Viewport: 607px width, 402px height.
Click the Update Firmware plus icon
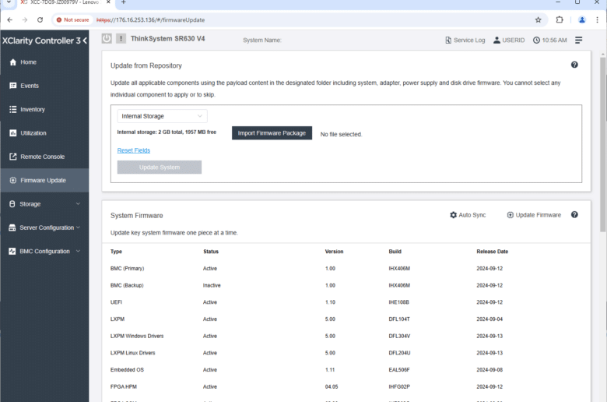[x=511, y=215]
